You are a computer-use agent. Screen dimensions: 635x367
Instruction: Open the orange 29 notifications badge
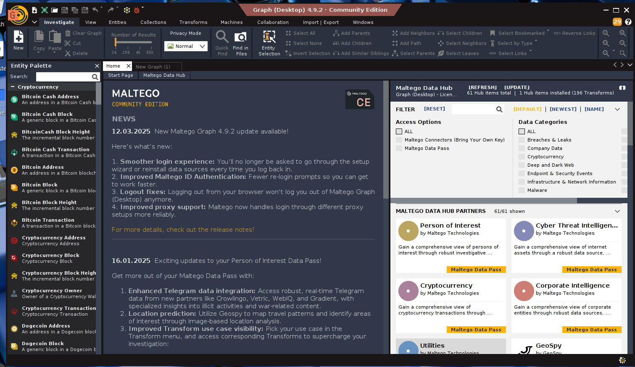point(617,22)
